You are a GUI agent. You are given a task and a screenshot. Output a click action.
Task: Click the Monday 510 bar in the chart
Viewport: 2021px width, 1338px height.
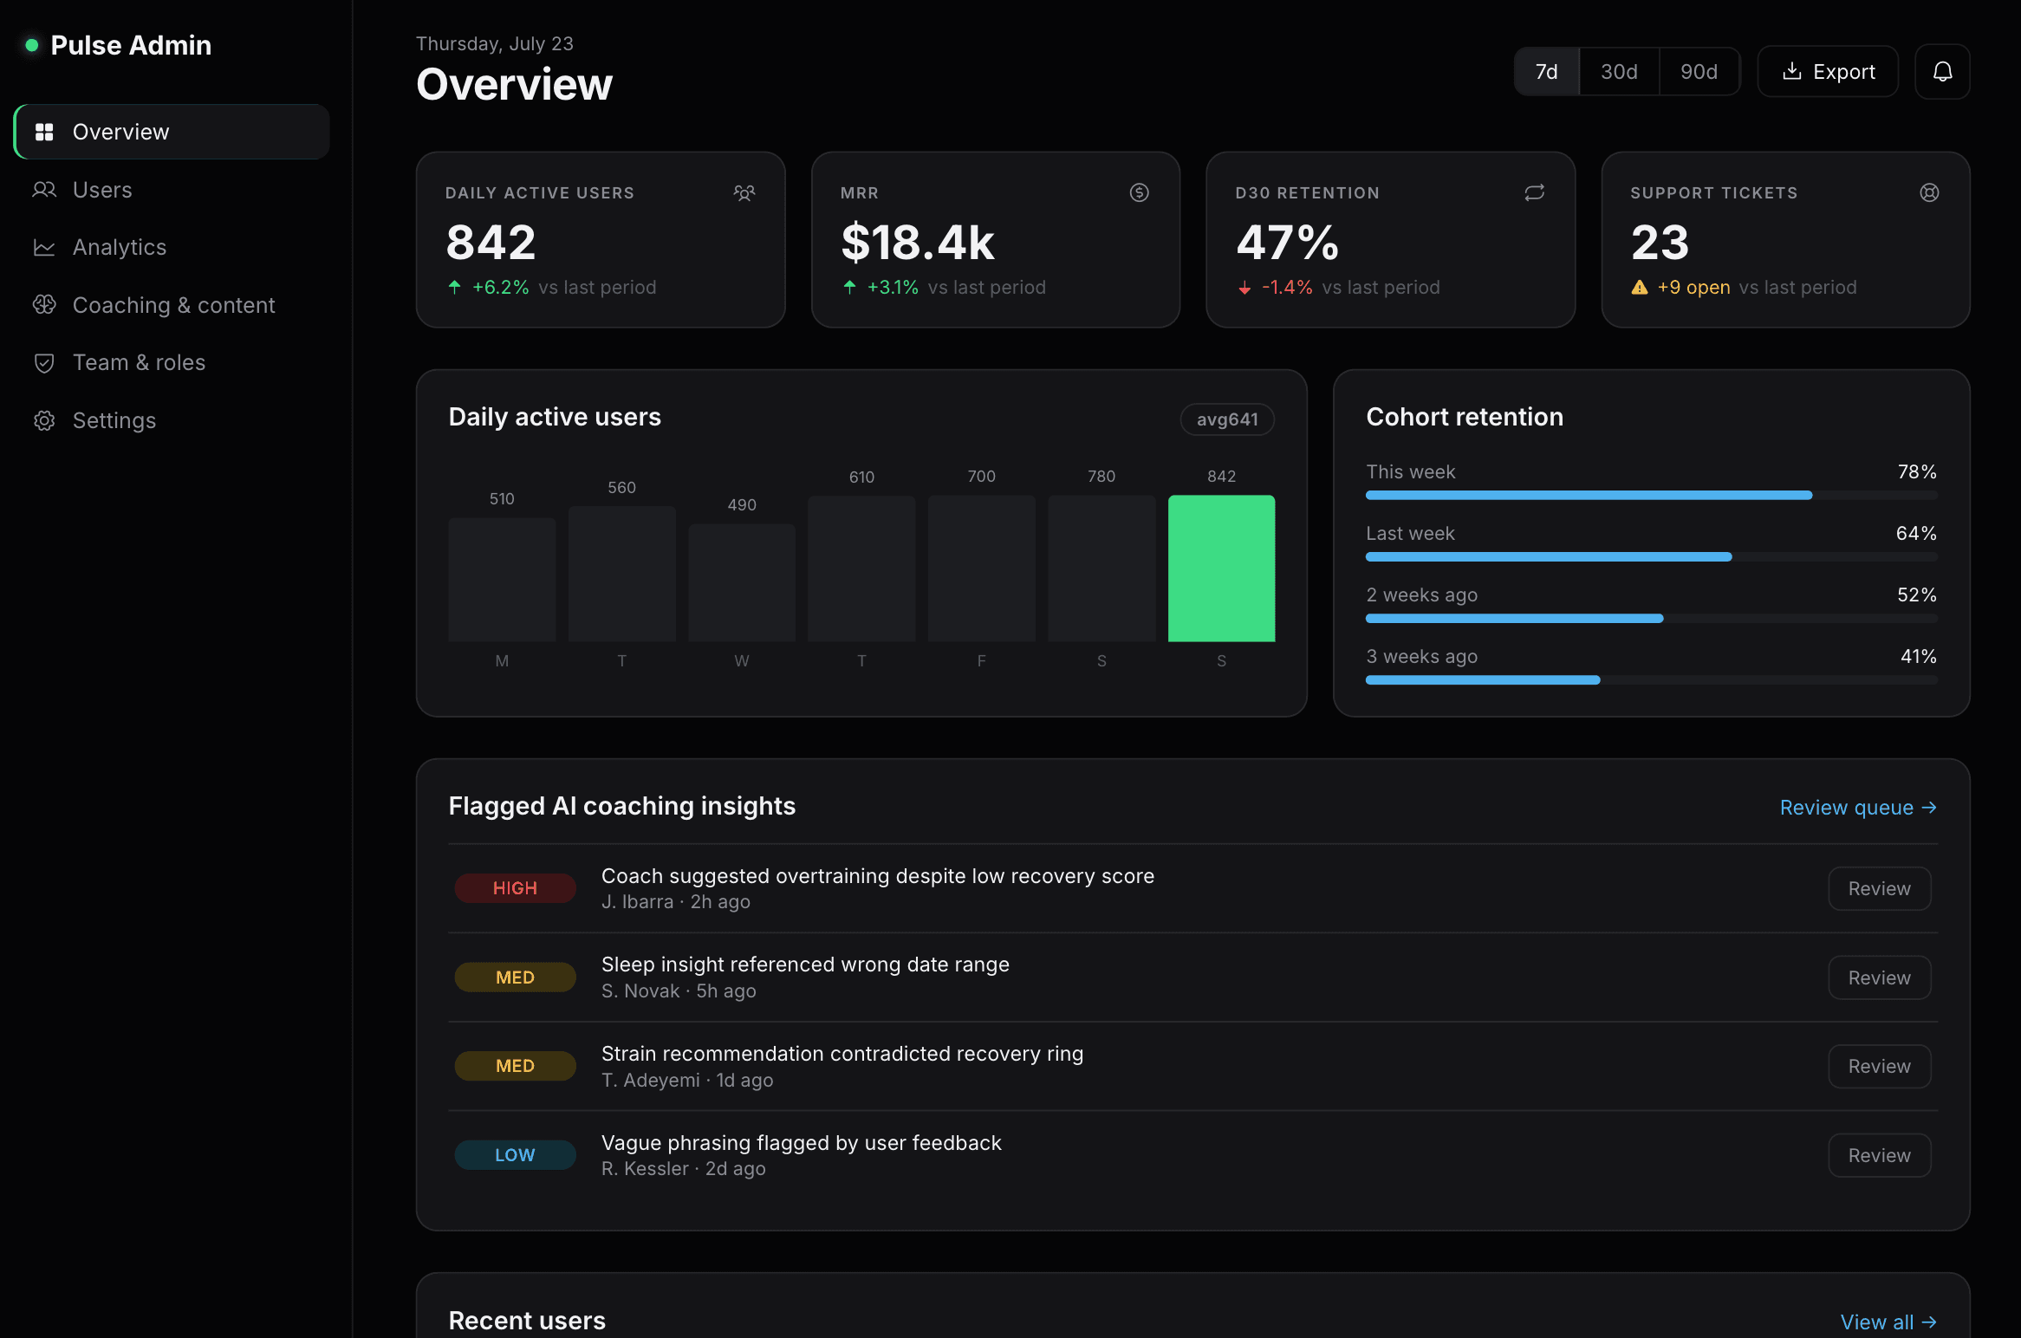click(x=502, y=580)
